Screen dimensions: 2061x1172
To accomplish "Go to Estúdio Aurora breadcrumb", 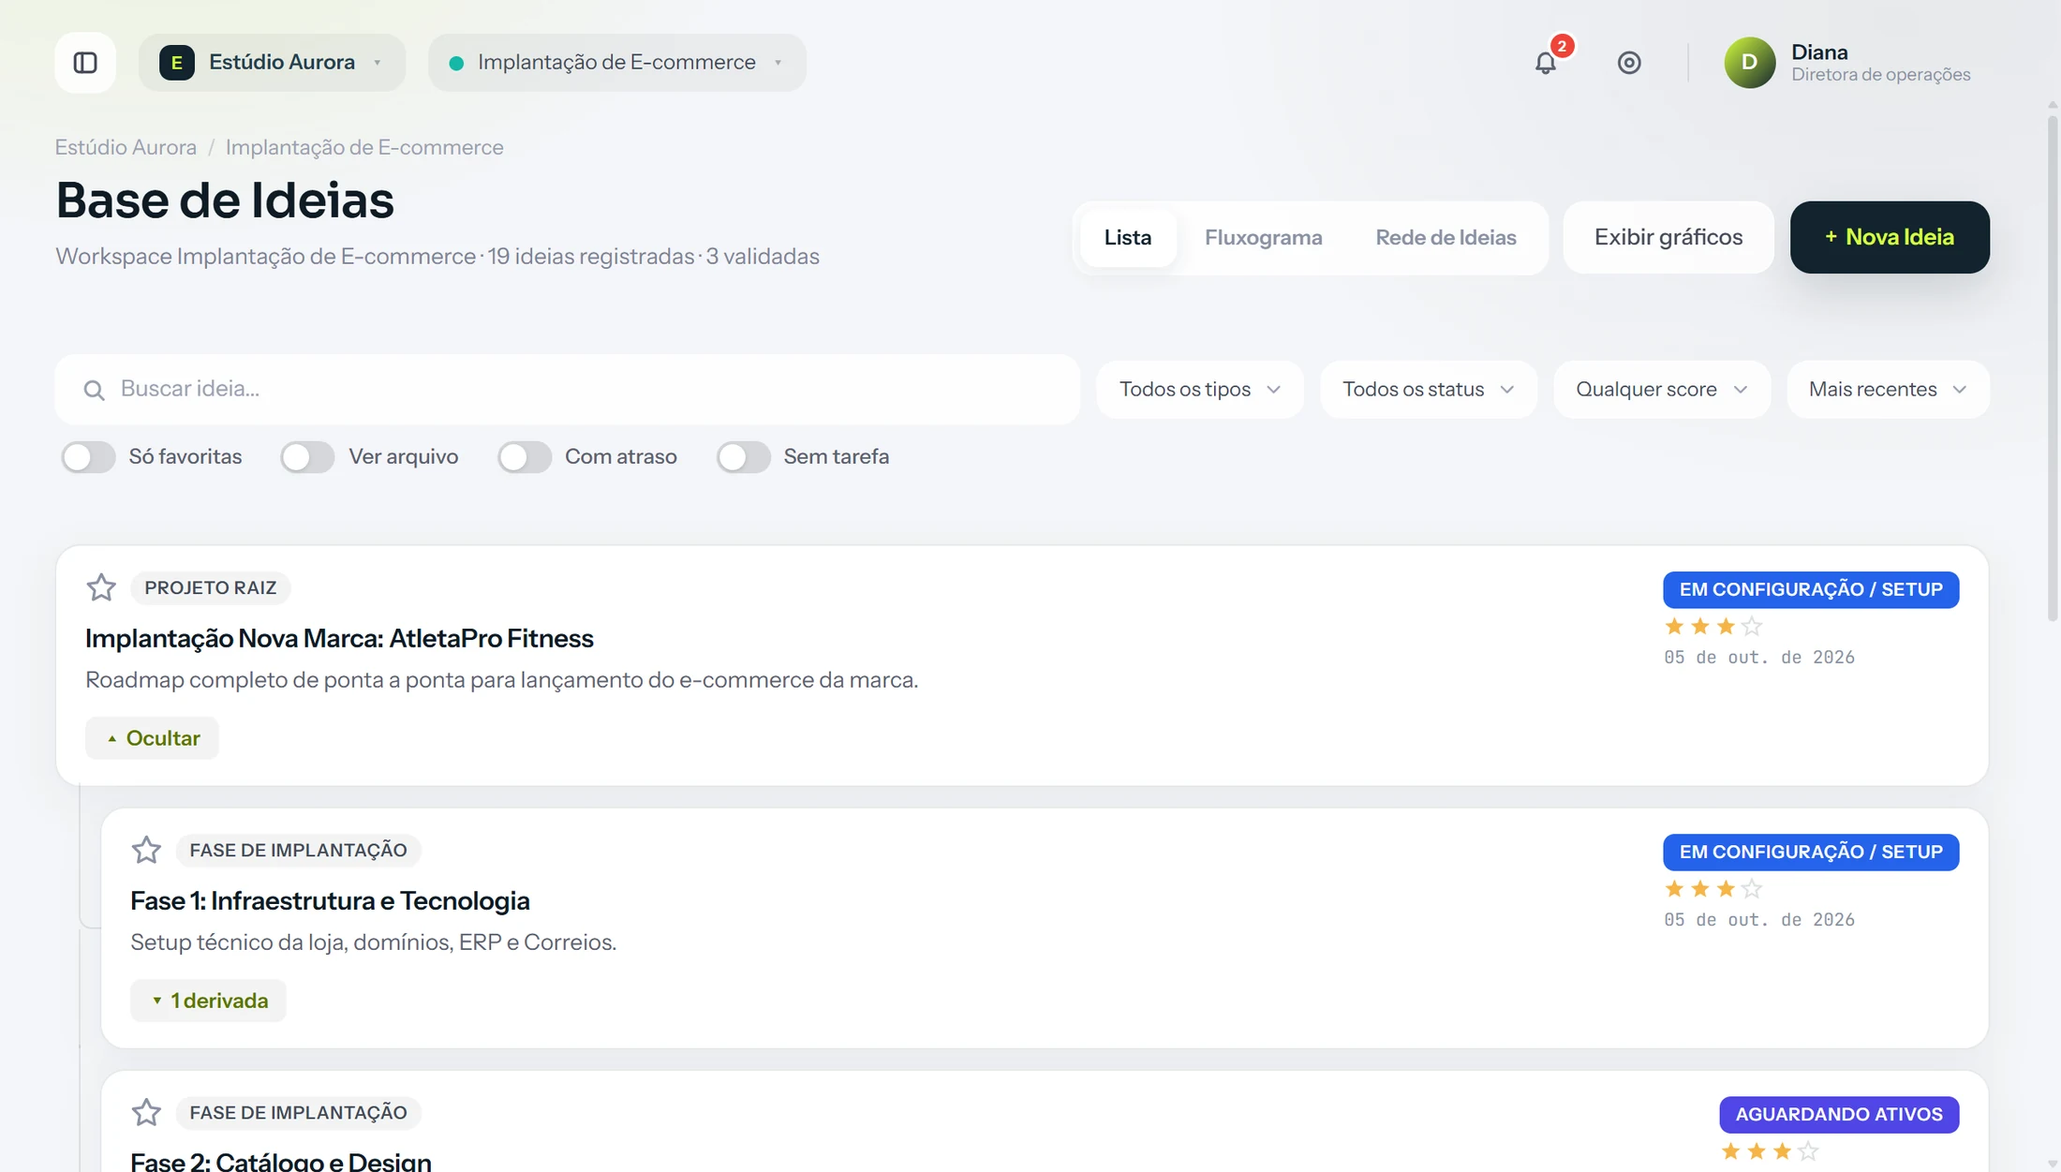I will tap(126, 148).
